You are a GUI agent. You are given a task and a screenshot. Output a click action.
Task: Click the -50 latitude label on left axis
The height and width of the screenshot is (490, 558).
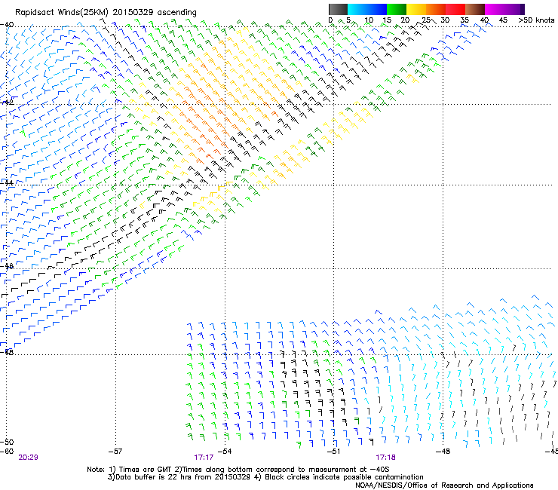coord(7,442)
